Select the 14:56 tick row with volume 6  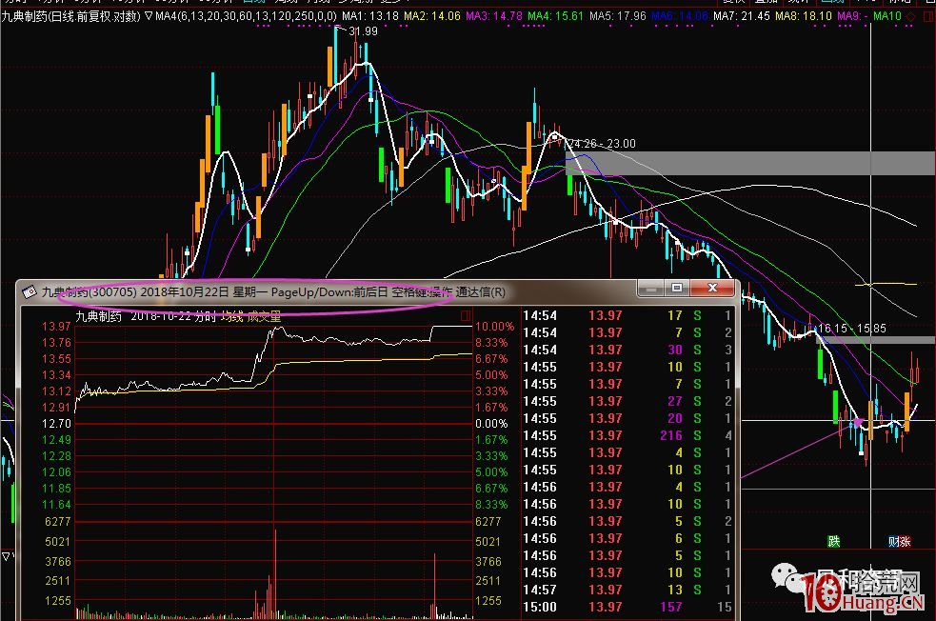627,538
